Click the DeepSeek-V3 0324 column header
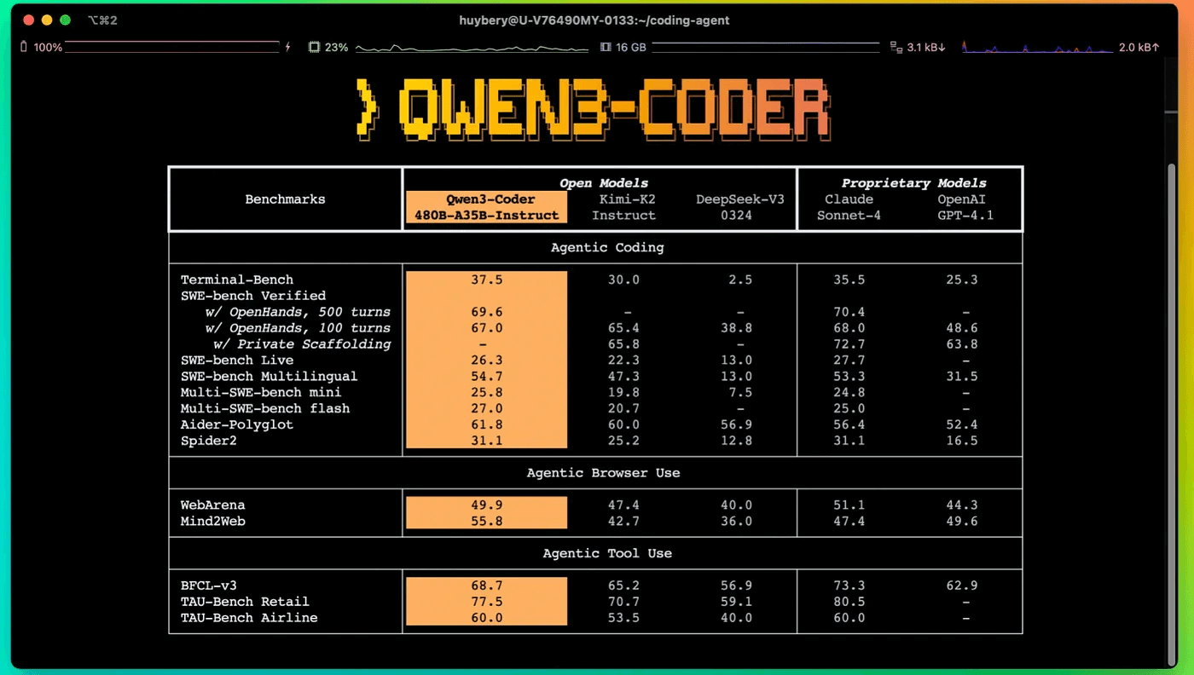1194x675 pixels. tap(739, 207)
